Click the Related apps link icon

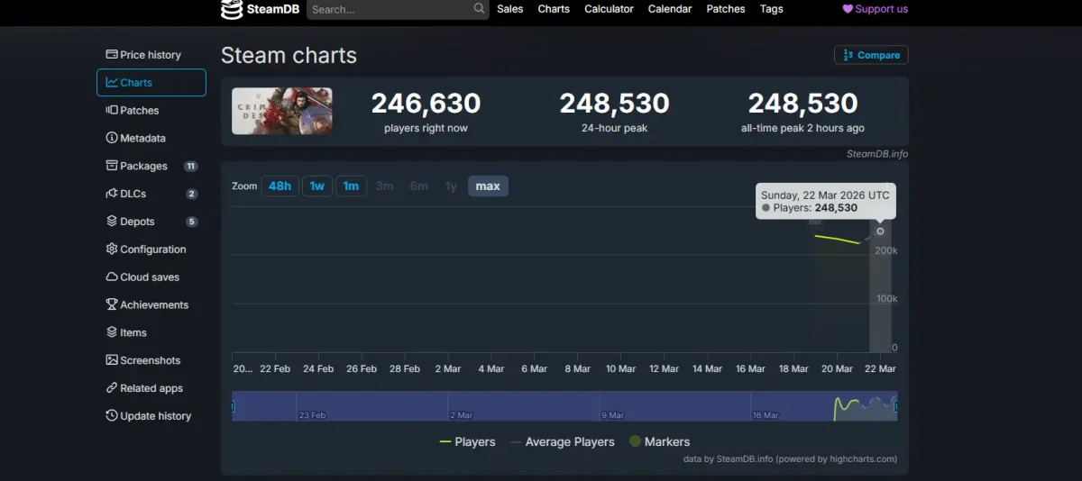click(112, 388)
